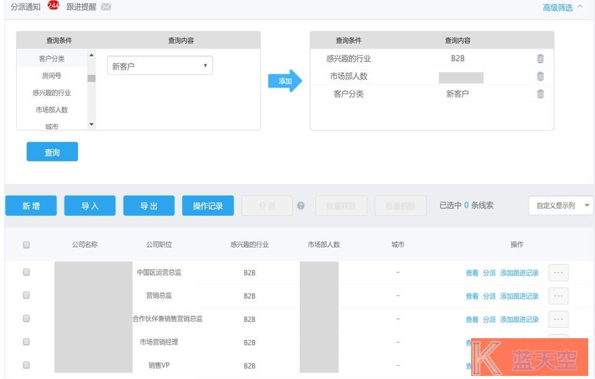Click trash icon for 市场部人数 condition
This screenshot has width=595, height=379.
(540, 77)
